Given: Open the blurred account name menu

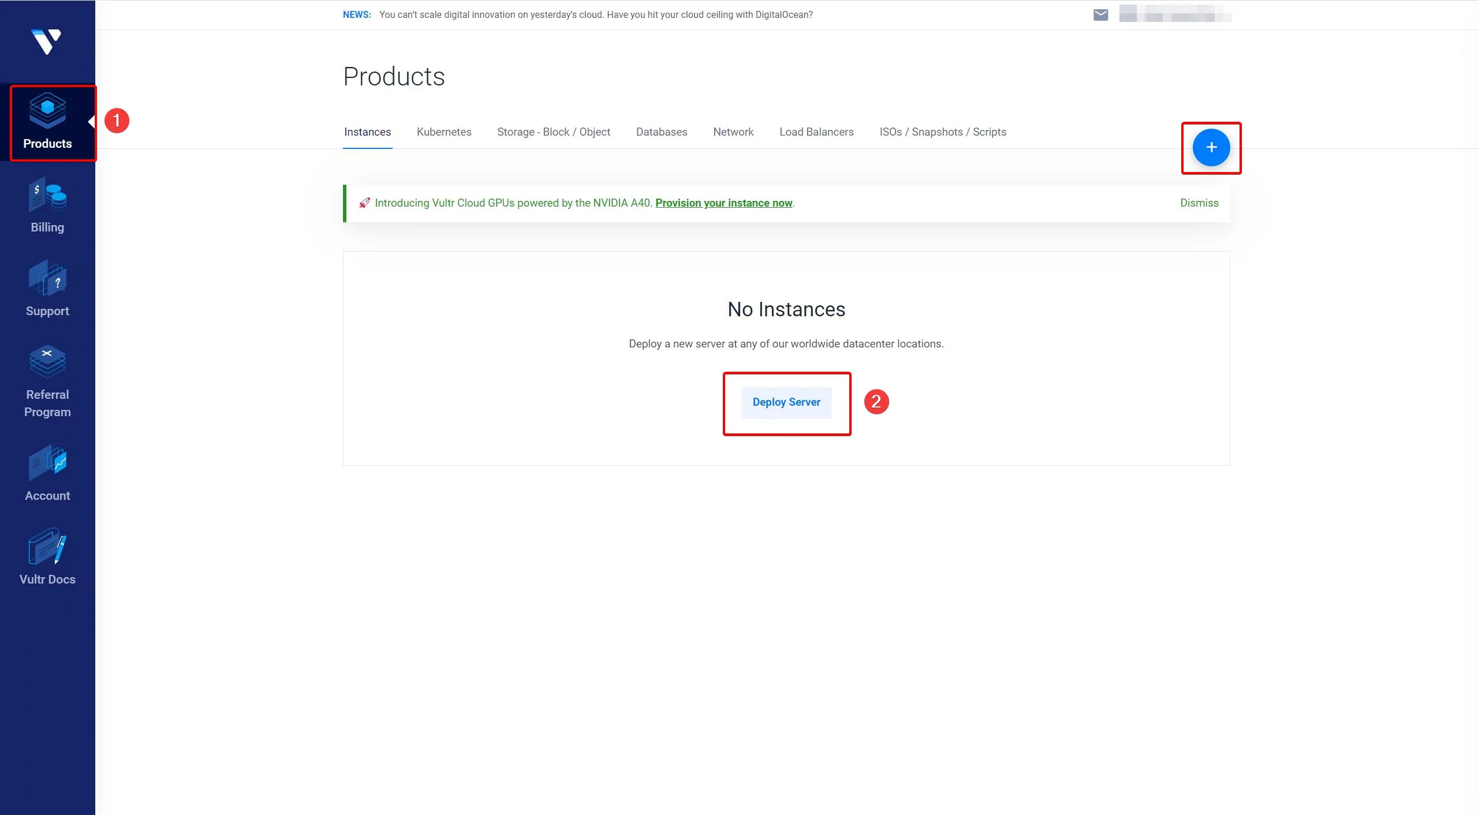Looking at the screenshot, I should (1174, 14).
